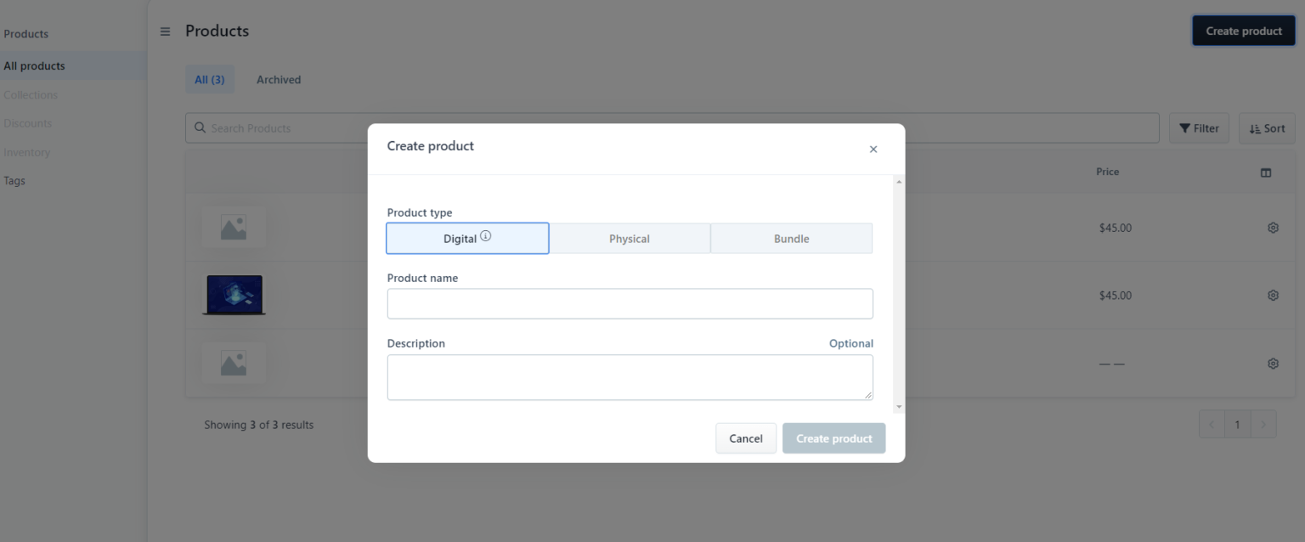Open Tags in sidebar

click(14, 181)
